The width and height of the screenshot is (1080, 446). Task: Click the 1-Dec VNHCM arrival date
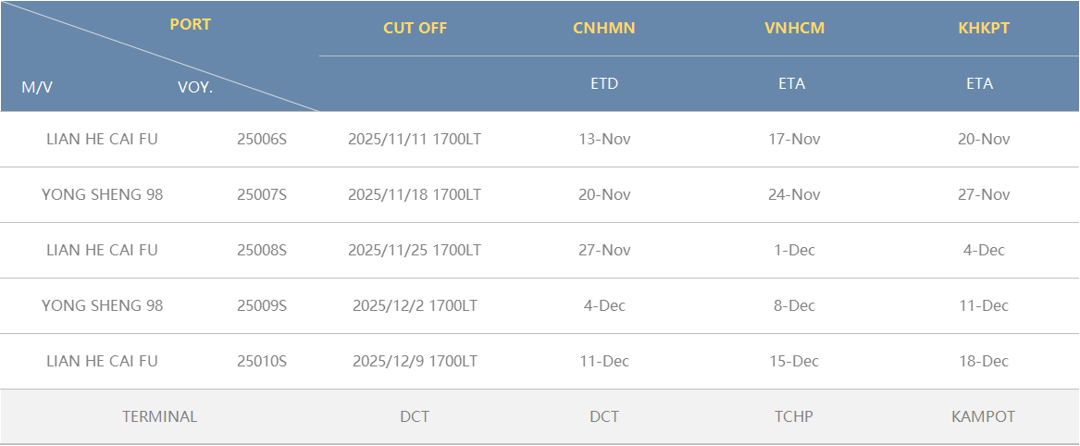[x=793, y=251]
